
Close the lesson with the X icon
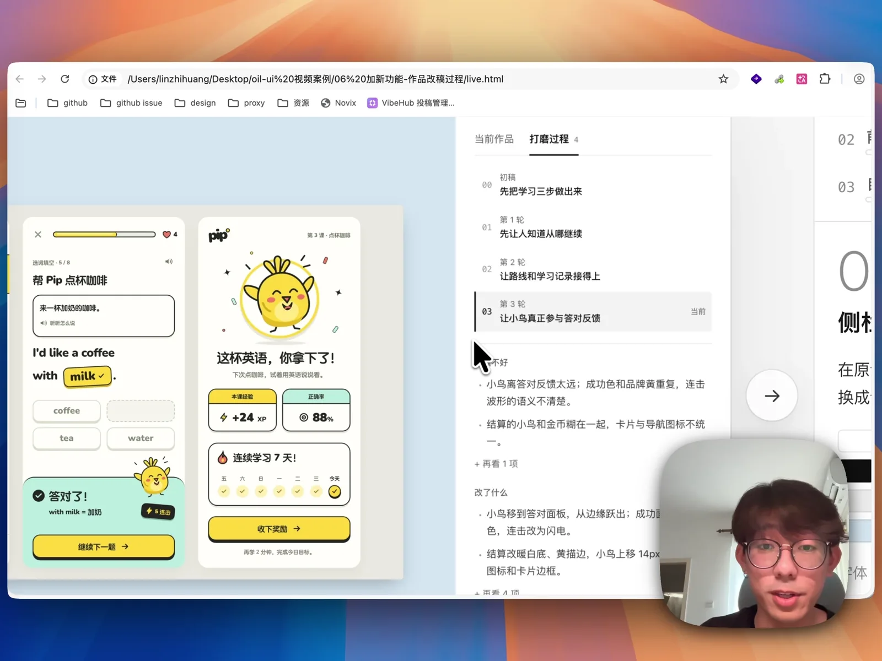pos(38,234)
